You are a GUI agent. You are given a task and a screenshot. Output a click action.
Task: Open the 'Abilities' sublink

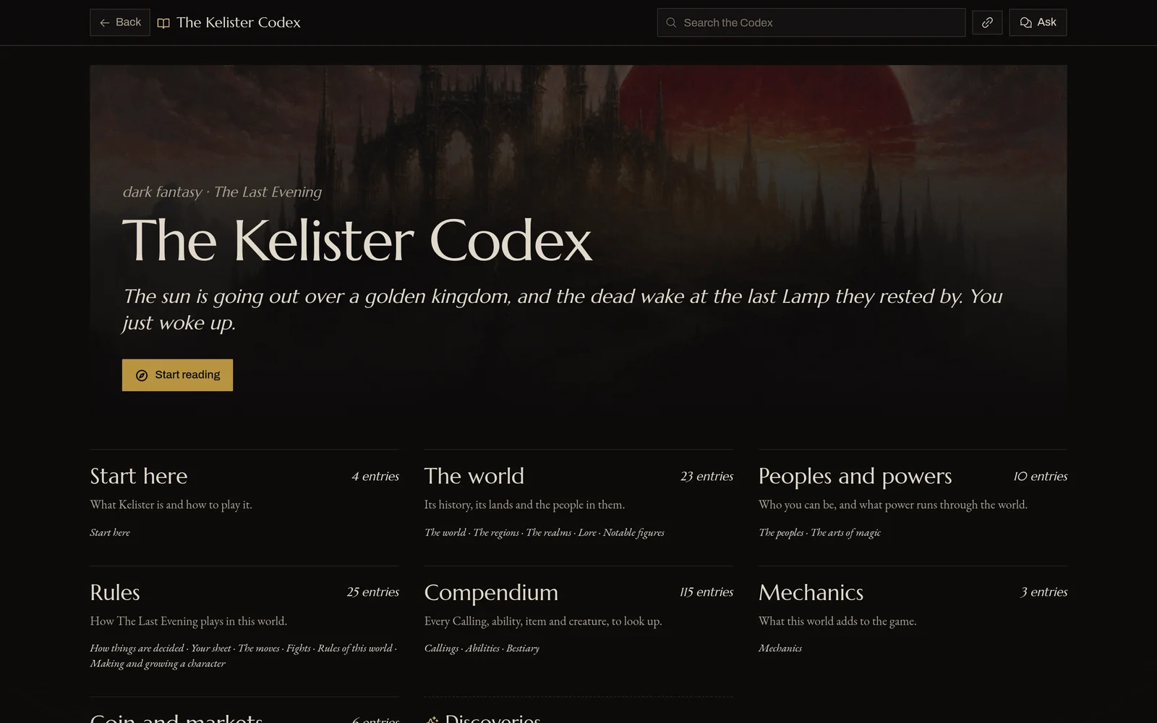pos(482,649)
